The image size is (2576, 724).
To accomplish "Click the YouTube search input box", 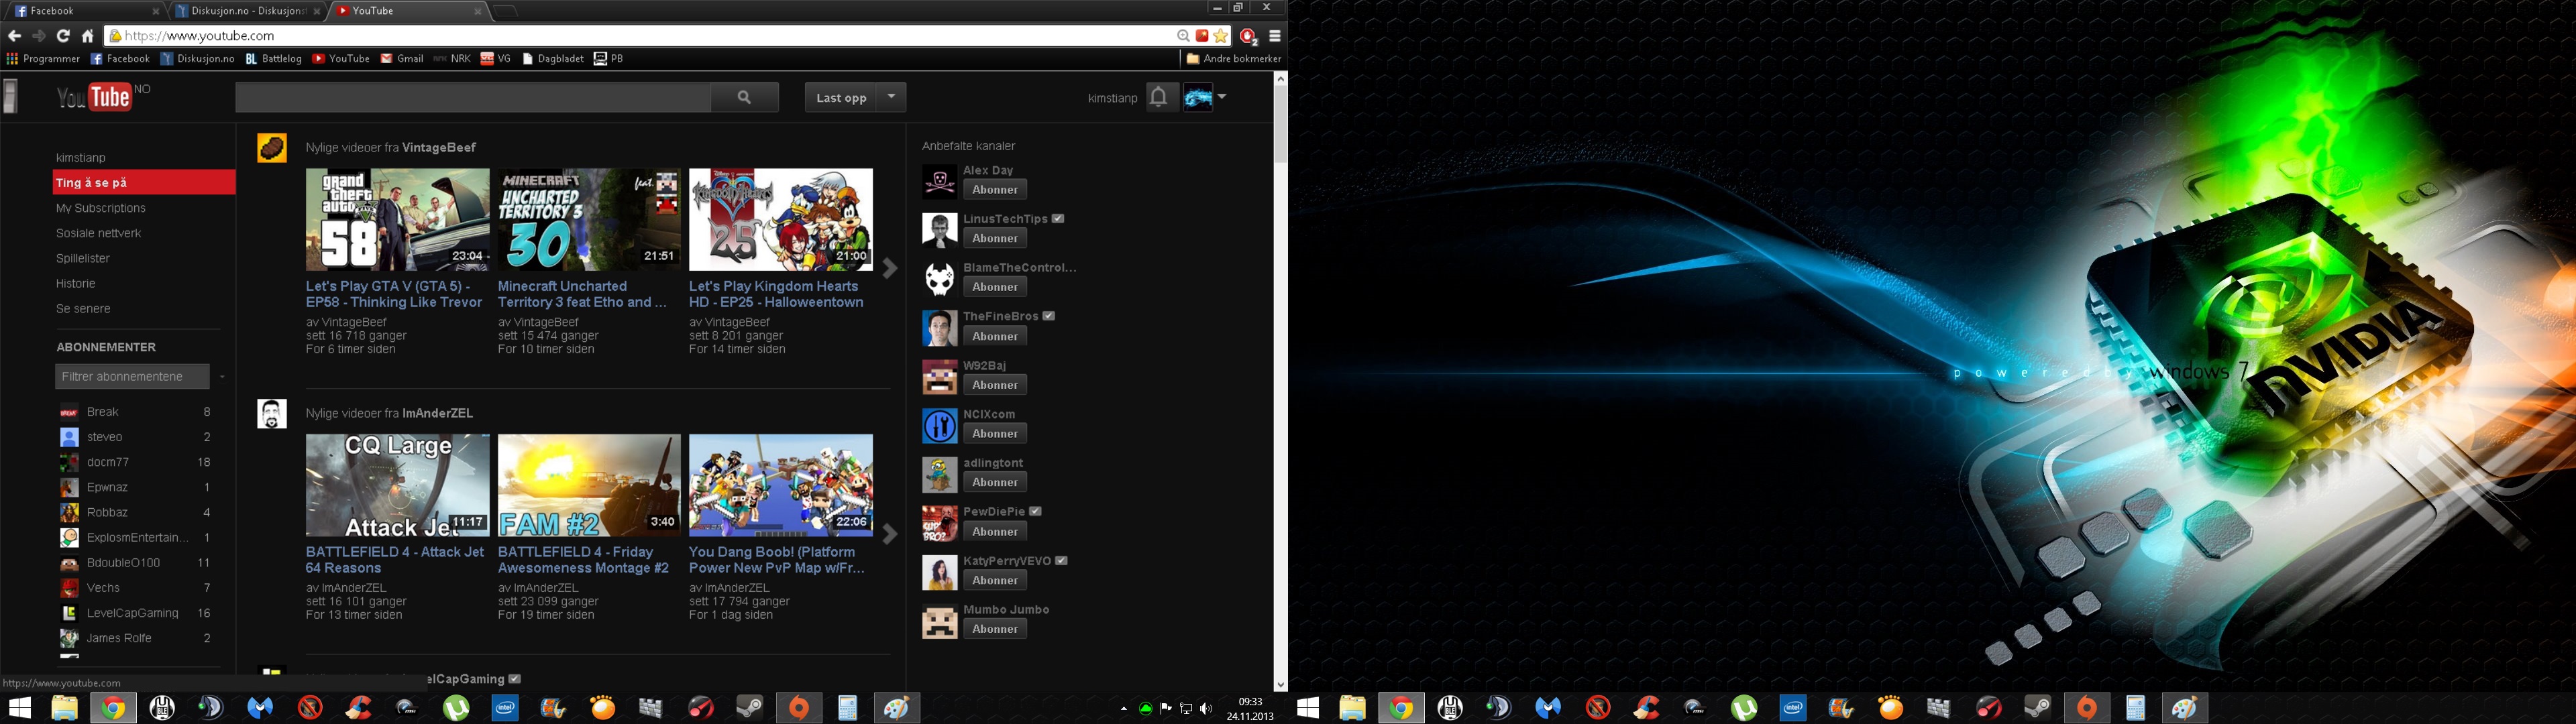I will (473, 97).
